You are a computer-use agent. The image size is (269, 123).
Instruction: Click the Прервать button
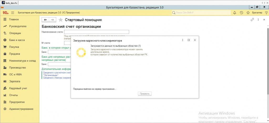click(145, 94)
